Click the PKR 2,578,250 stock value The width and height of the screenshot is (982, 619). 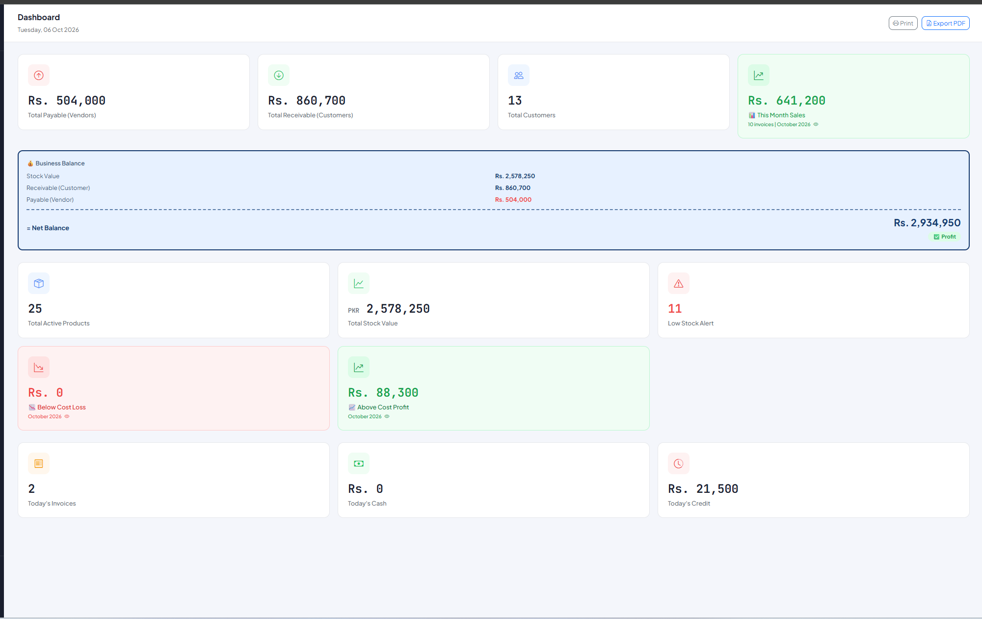389,309
